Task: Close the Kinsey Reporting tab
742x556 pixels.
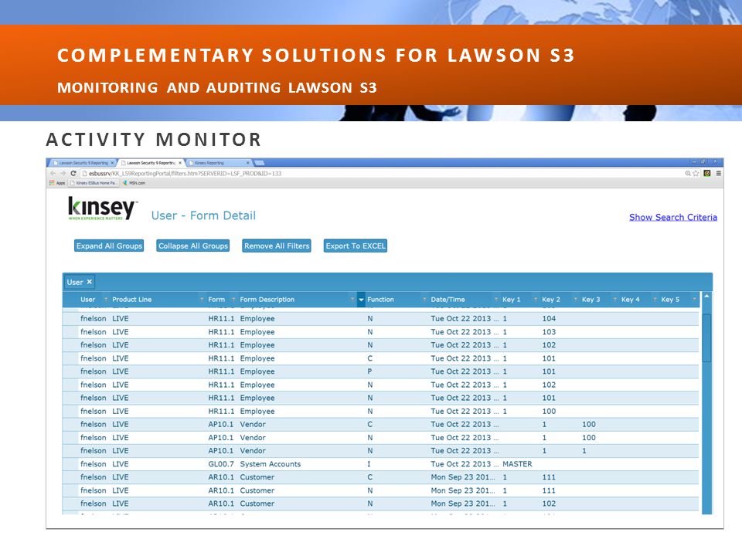Action: coord(247,163)
